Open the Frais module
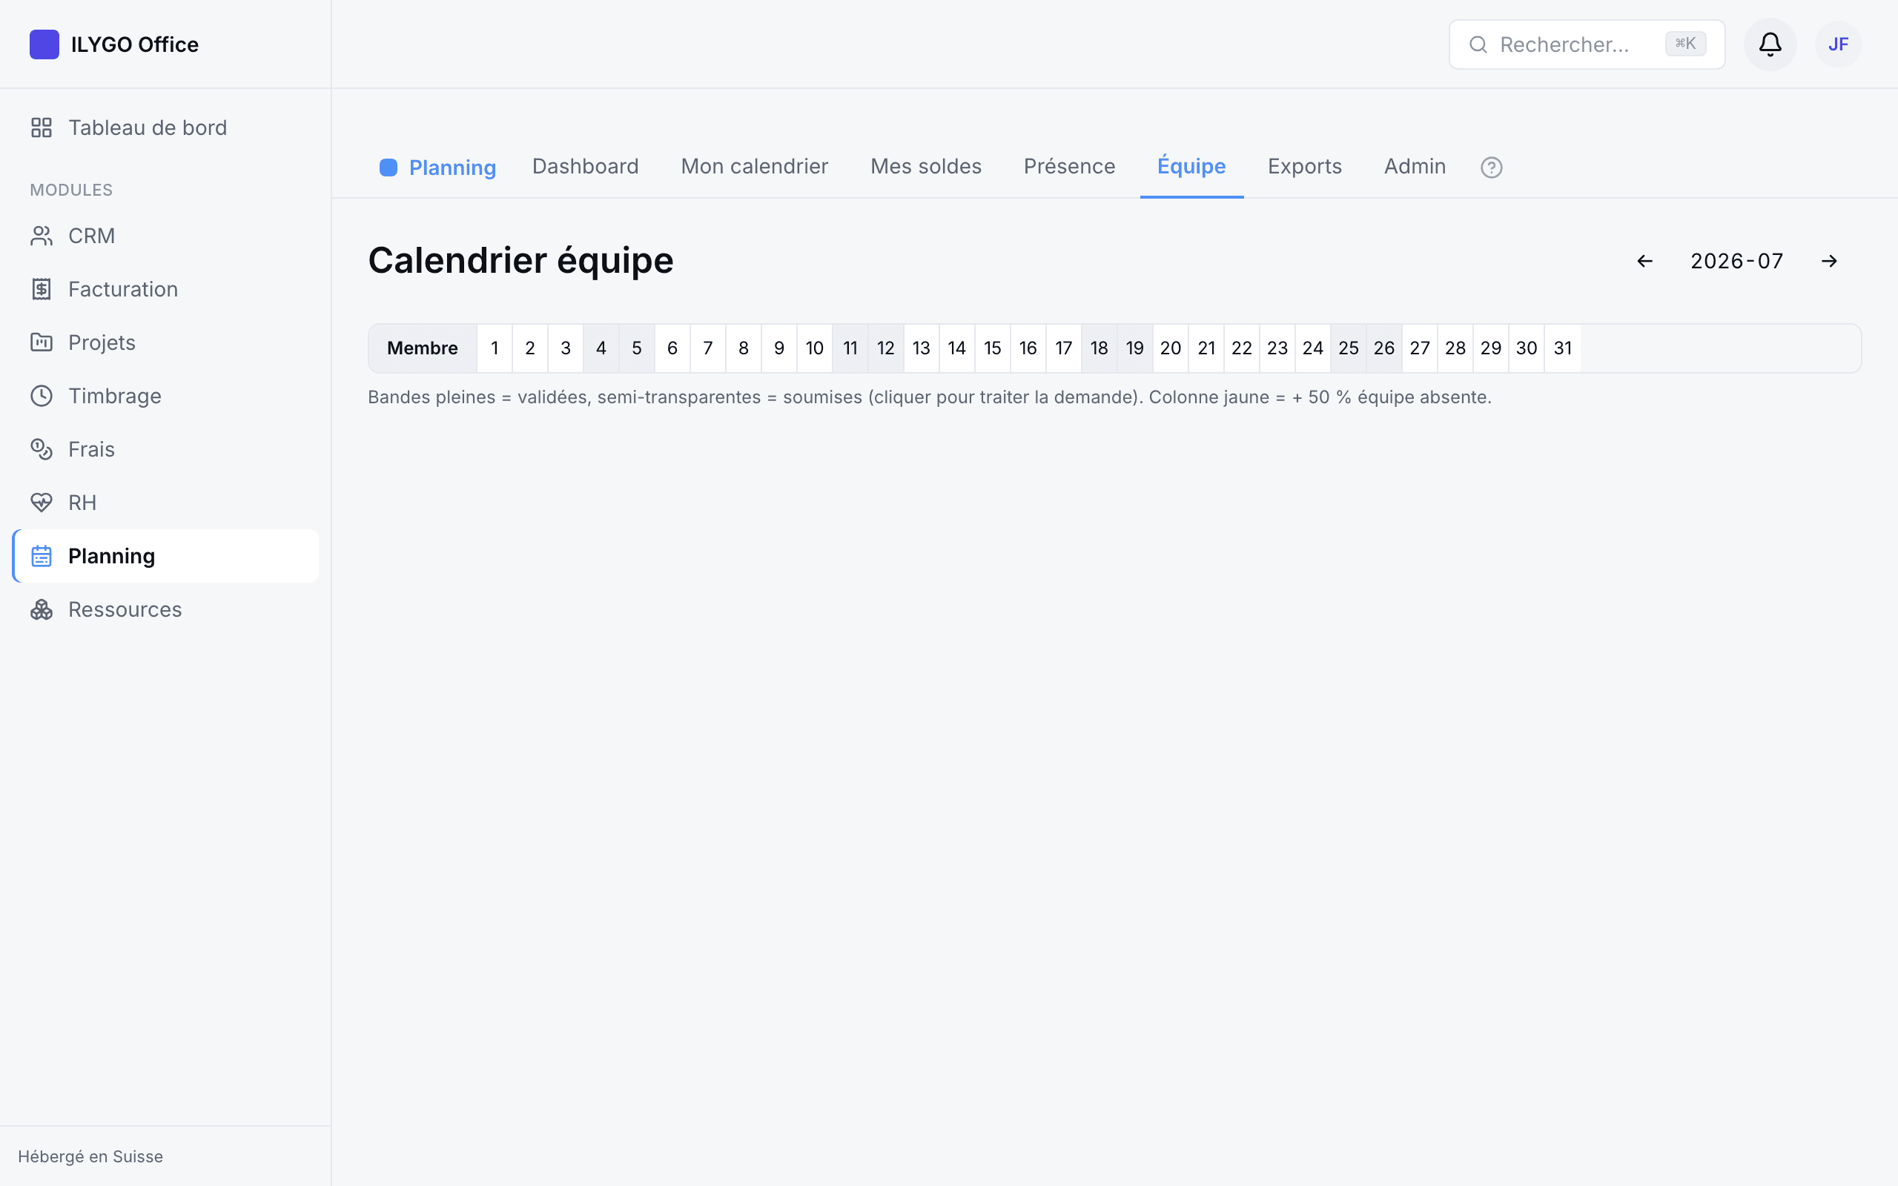The height and width of the screenshot is (1186, 1898). [165, 448]
